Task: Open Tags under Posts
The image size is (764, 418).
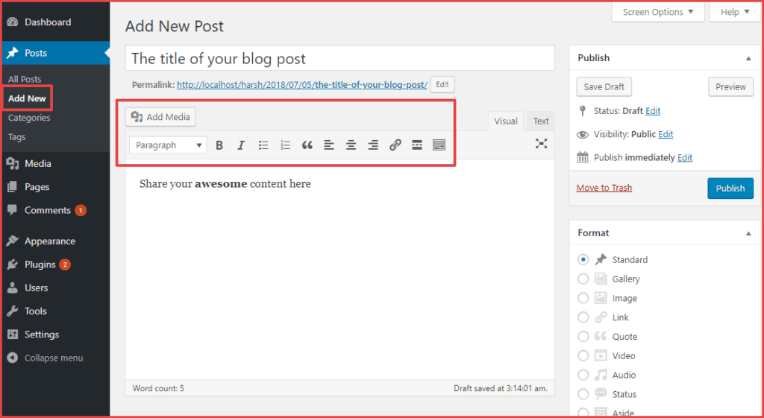Action: click(16, 137)
